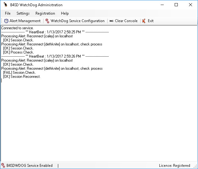Click last 'Reconnect [dethknite]' alert line
Screen dimensions: 198x169
(52, 68)
